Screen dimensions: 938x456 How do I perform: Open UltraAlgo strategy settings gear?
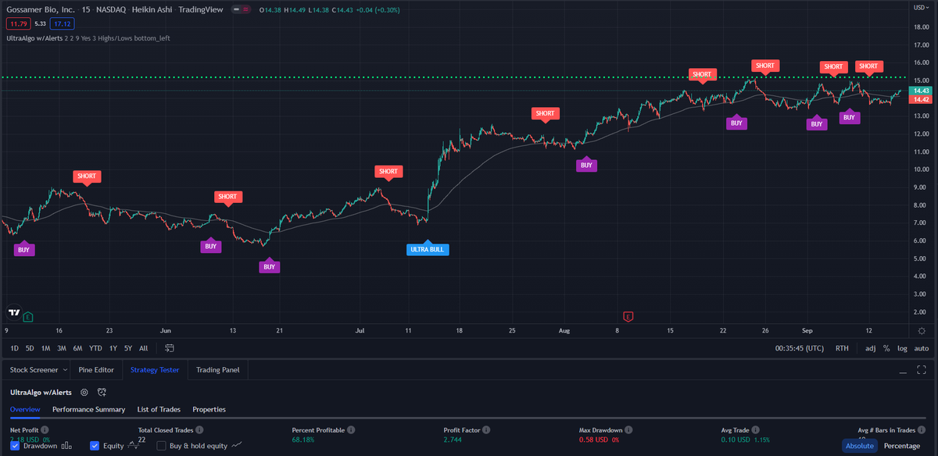pos(84,392)
